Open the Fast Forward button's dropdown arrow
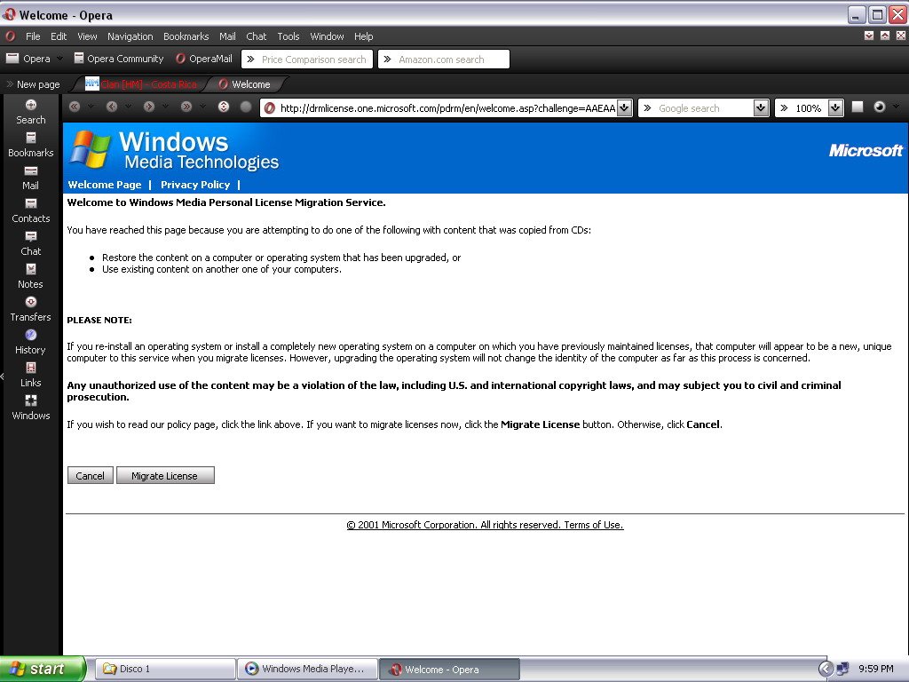 coord(202,107)
